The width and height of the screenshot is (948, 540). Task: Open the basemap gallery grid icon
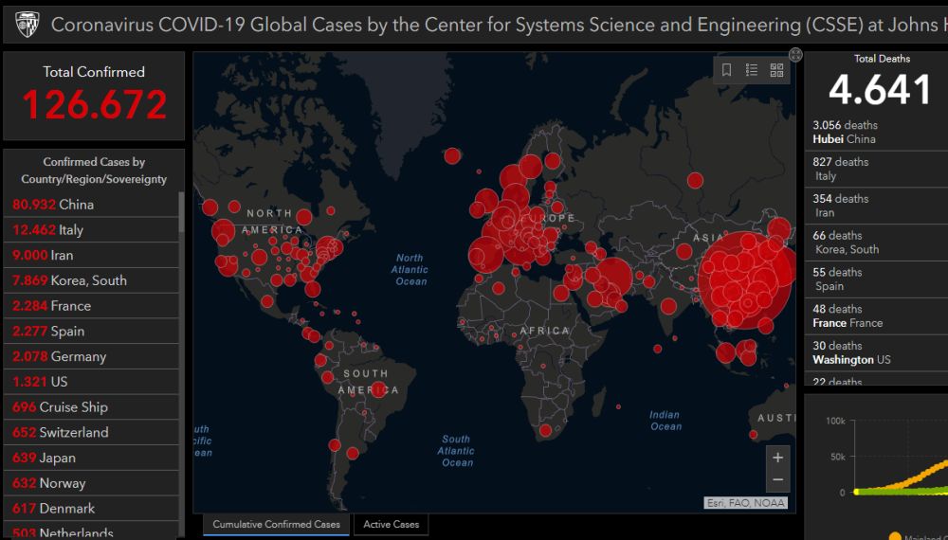[x=777, y=70]
